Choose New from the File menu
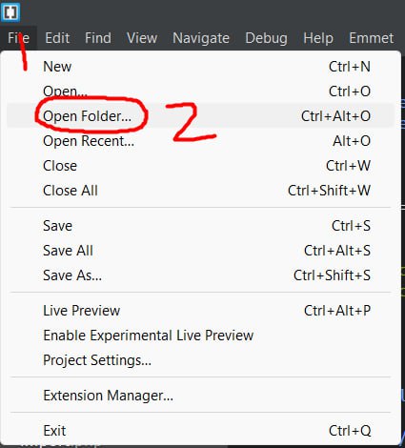The height and width of the screenshot is (448, 405). tap(201, 67)
